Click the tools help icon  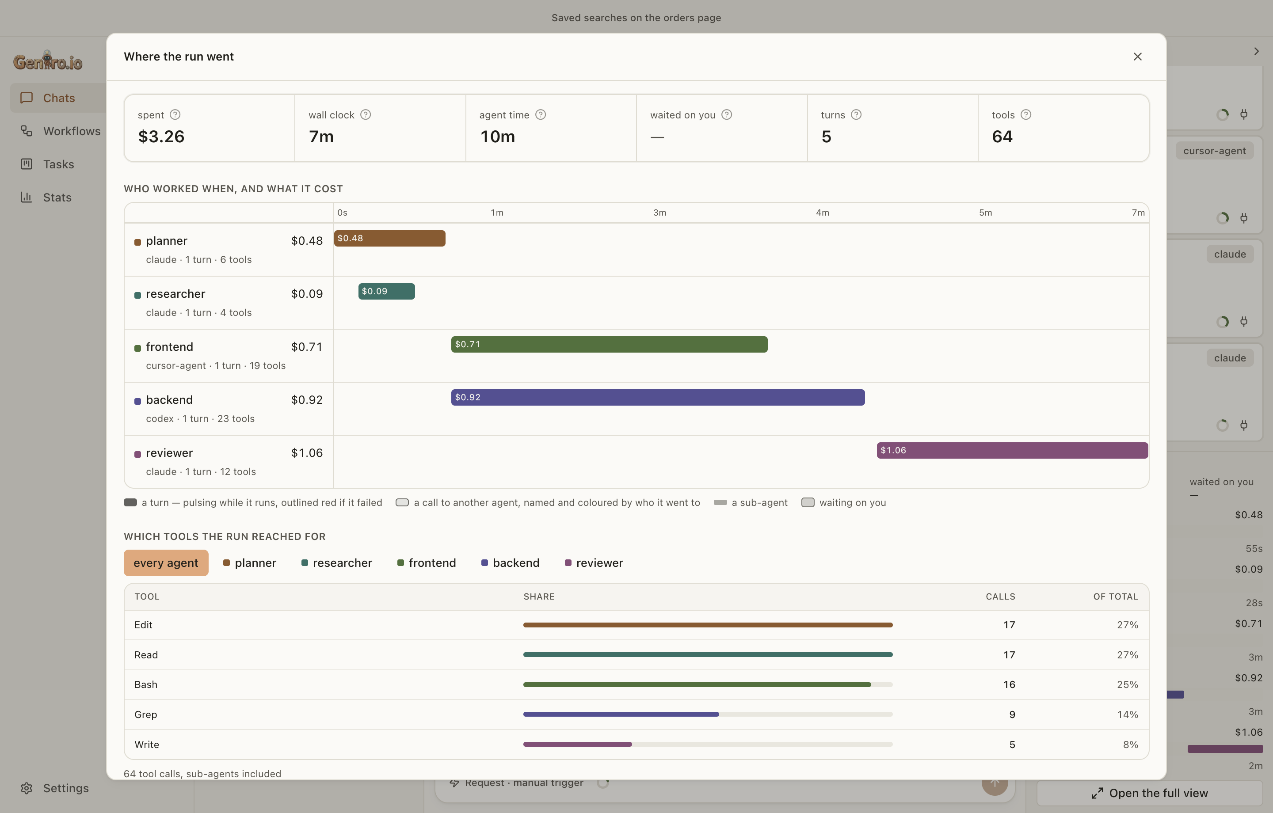pyautogui.click(x=1025, y=115)
